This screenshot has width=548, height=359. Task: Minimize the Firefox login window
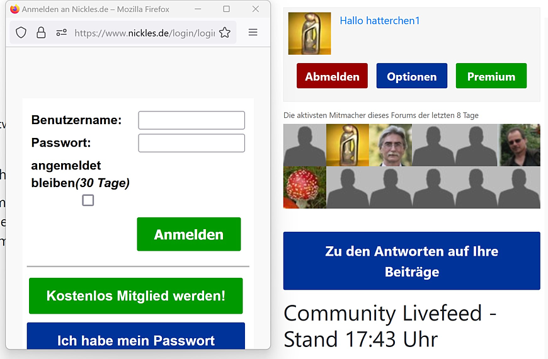(x=198, y=9)
